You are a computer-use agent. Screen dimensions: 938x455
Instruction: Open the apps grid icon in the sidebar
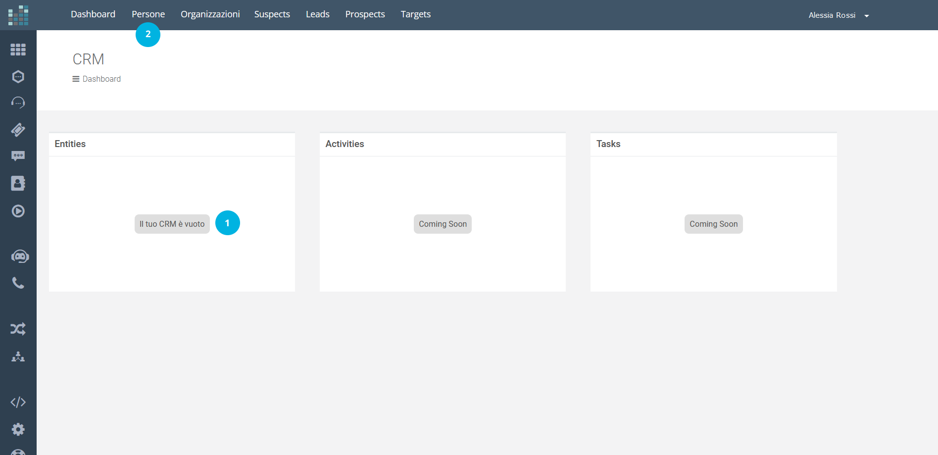coord(18,50)
